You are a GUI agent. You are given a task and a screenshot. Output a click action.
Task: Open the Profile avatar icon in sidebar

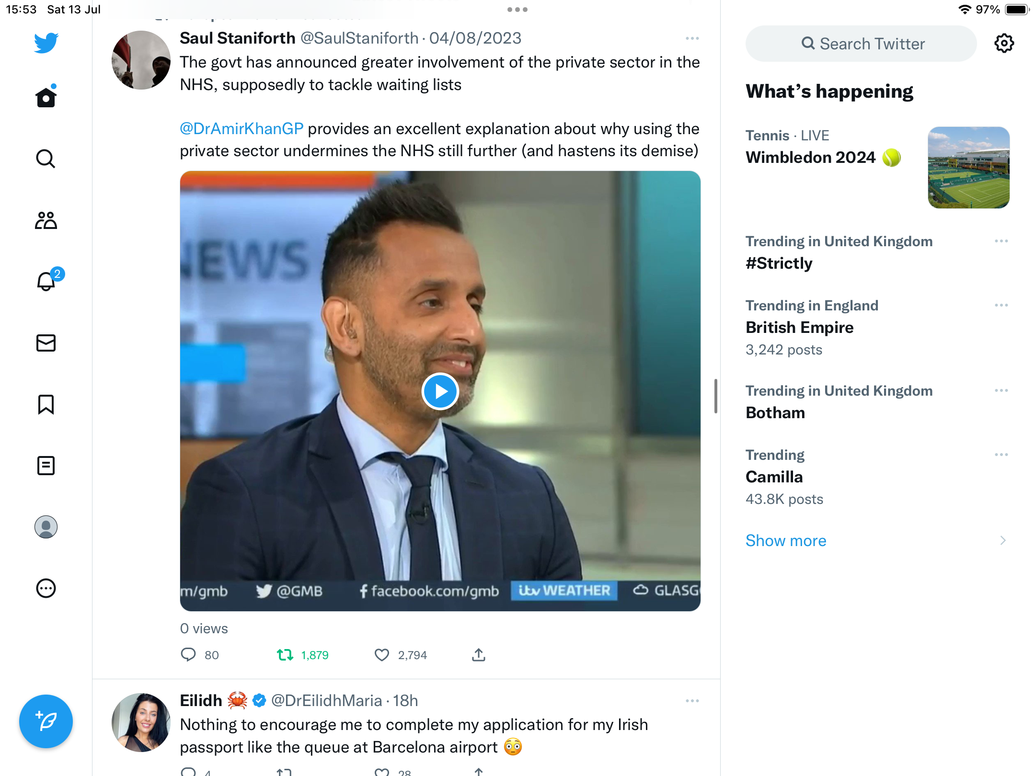[46, 527]
